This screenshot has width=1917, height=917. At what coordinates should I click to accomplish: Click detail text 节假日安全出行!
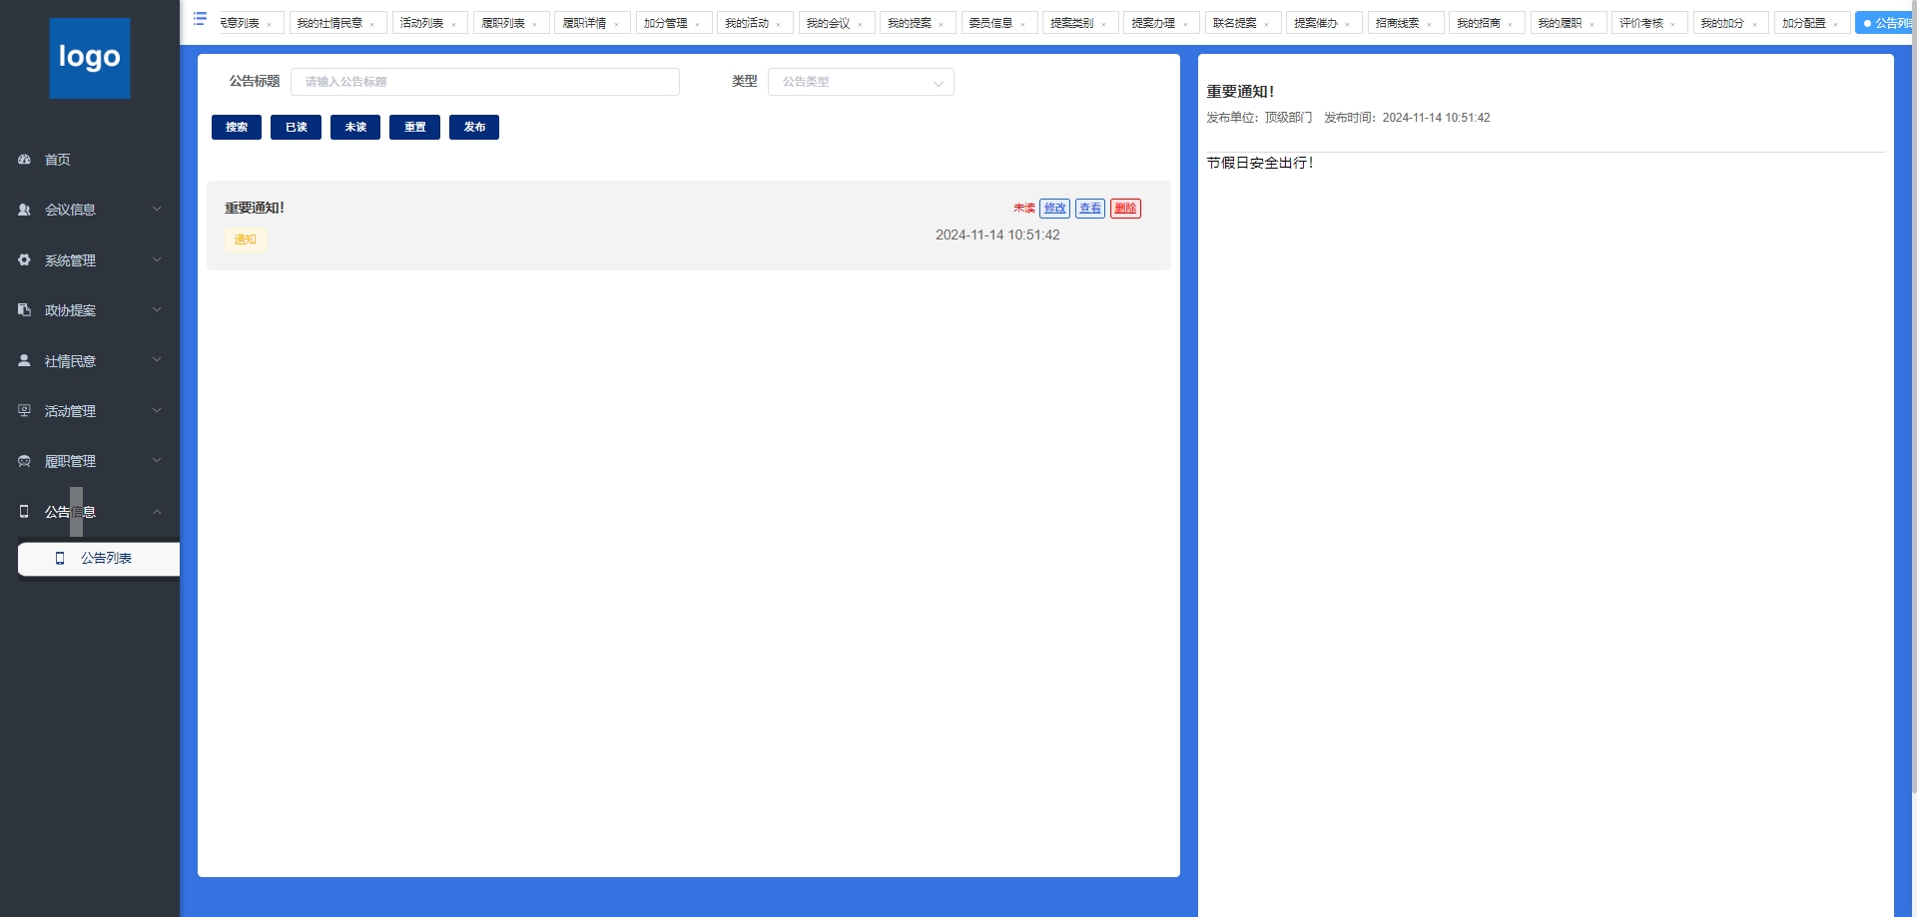(1260, 163)
